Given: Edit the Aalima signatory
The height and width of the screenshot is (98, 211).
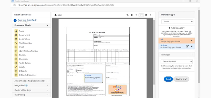Looking at the screenshot, I should coord(187,46).
